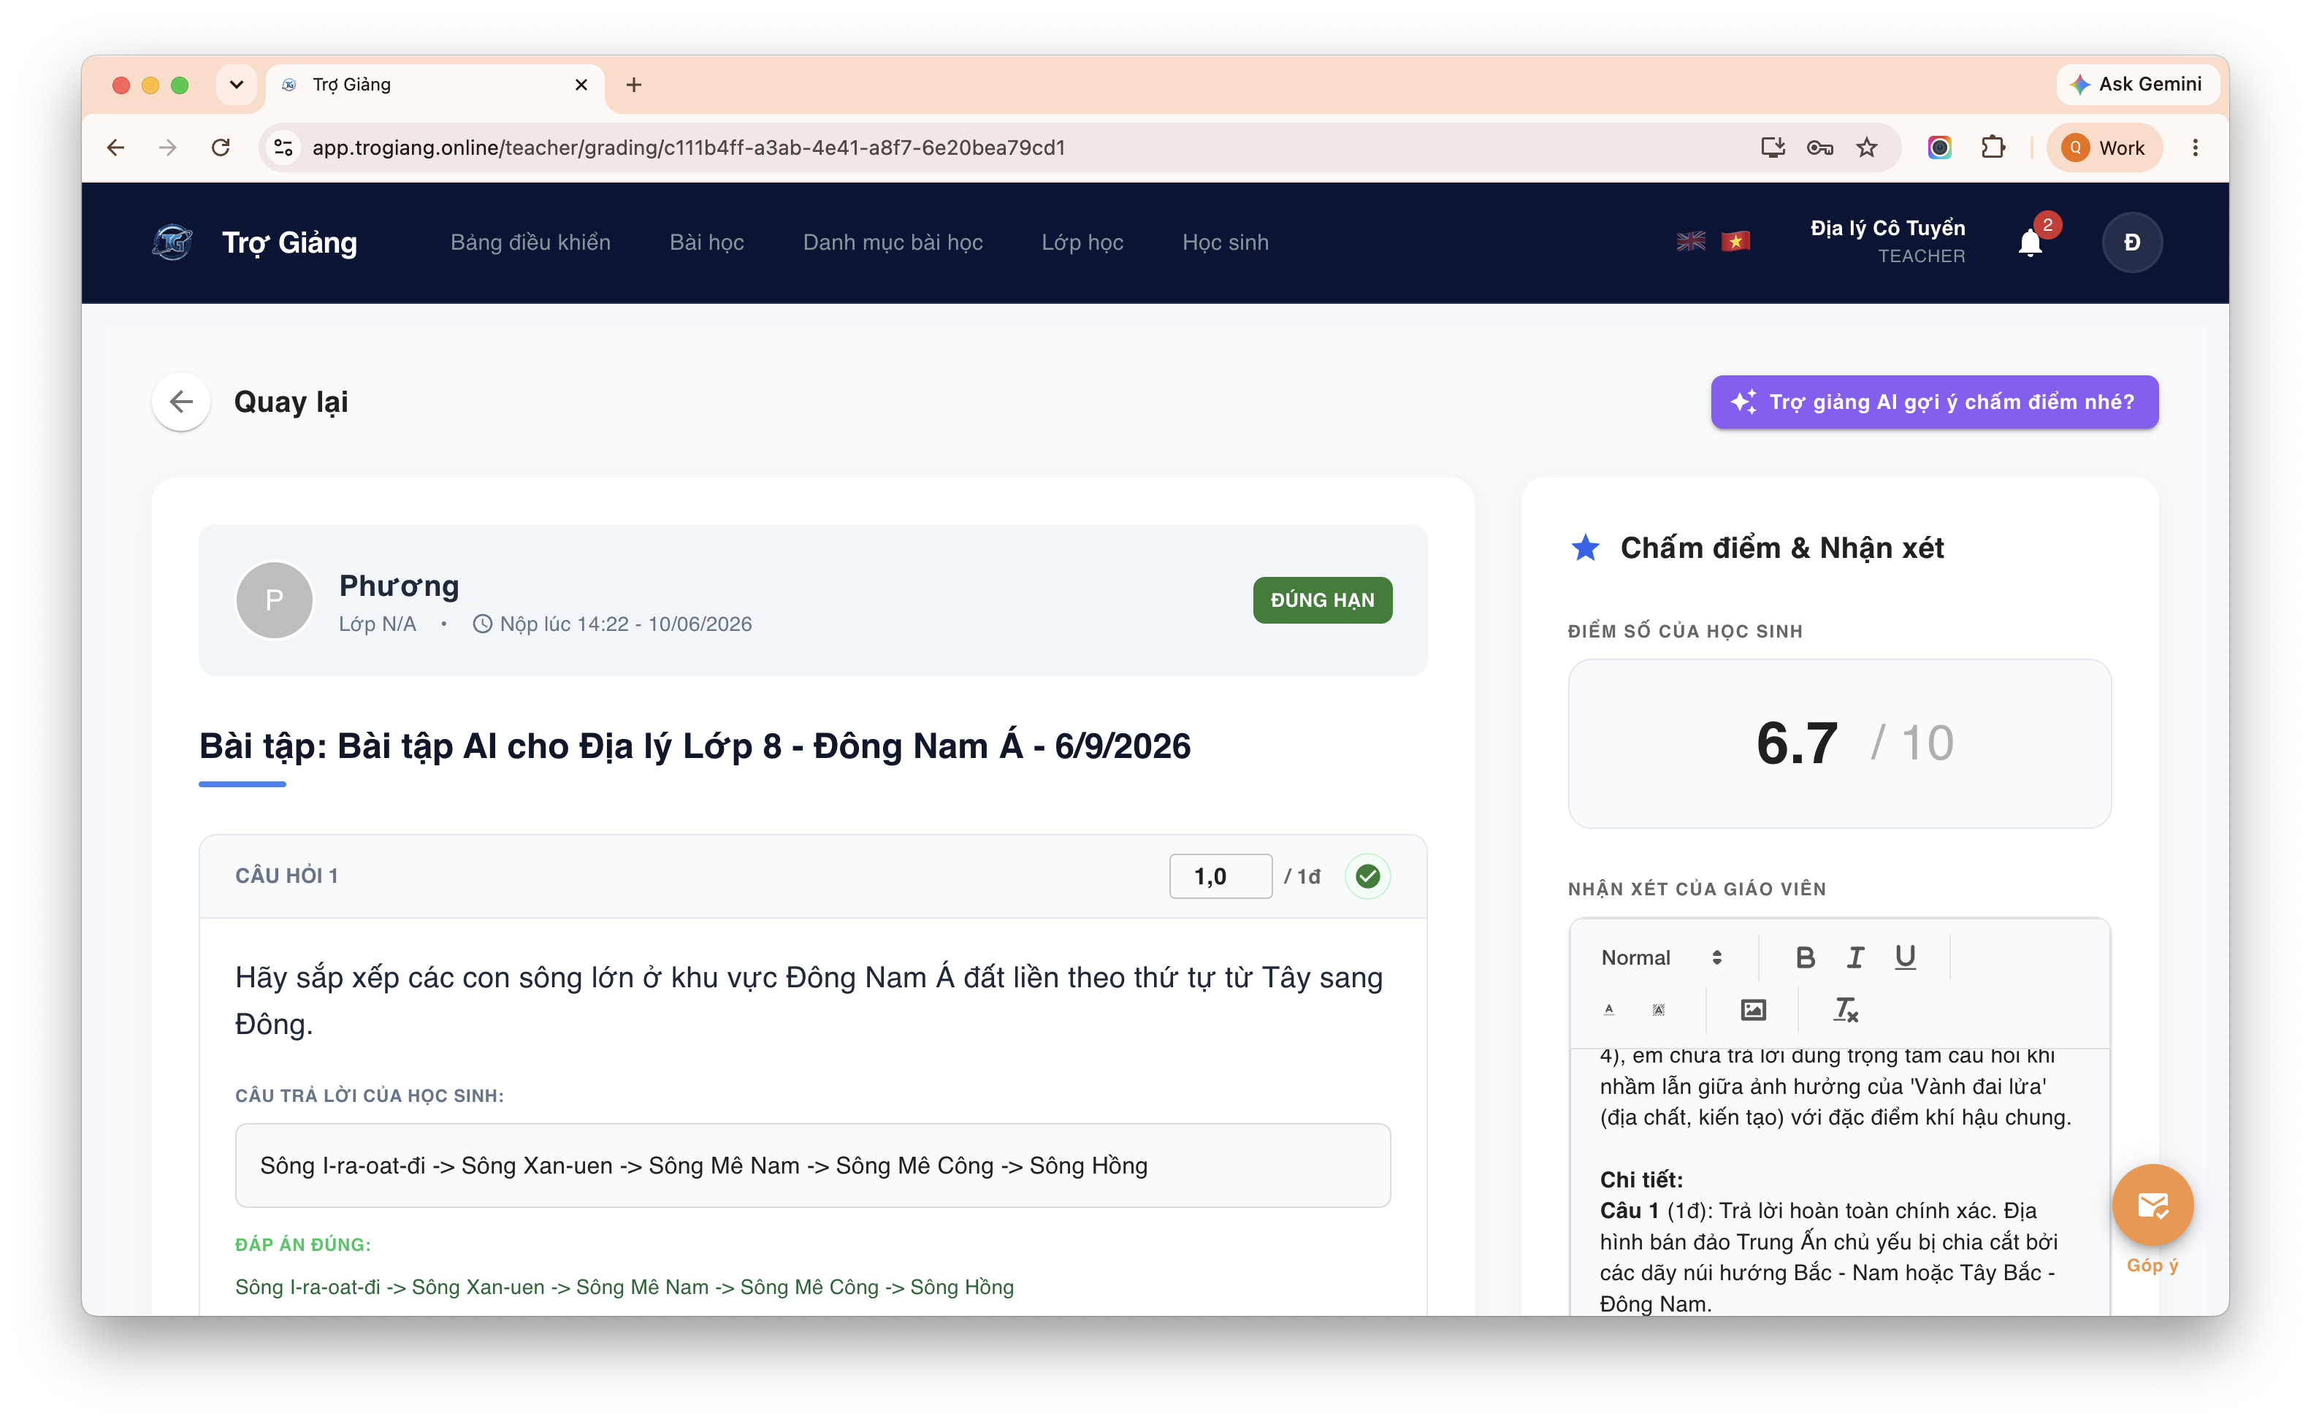Open the Góp ý feedback button
The width and height of the screenshot is (2311, 1424).
click(x=2152, y=1206)
